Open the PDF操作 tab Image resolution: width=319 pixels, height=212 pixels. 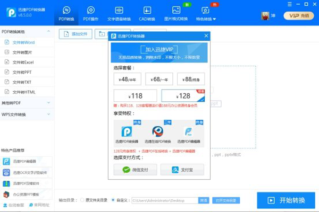point(91,14)
